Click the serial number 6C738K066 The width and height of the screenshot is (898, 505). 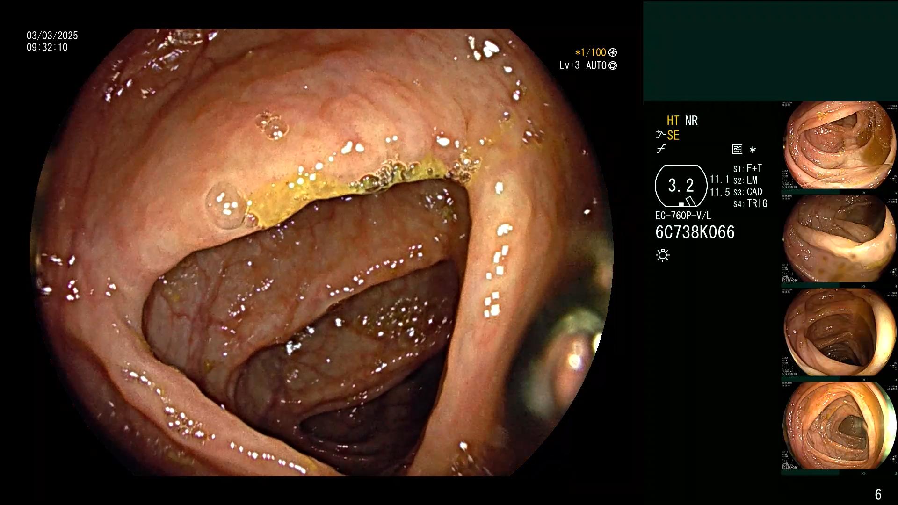[695, 232]
